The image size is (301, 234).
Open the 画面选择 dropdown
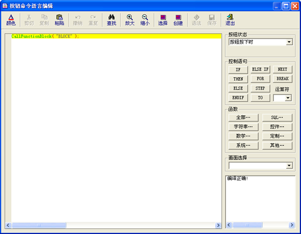pyautogui.click(x=289, y=165)
